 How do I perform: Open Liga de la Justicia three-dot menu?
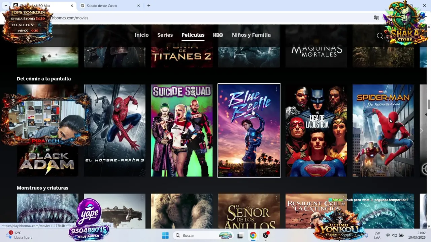coord(343,89)
